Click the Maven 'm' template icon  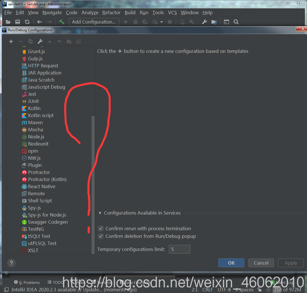[24, 123]
